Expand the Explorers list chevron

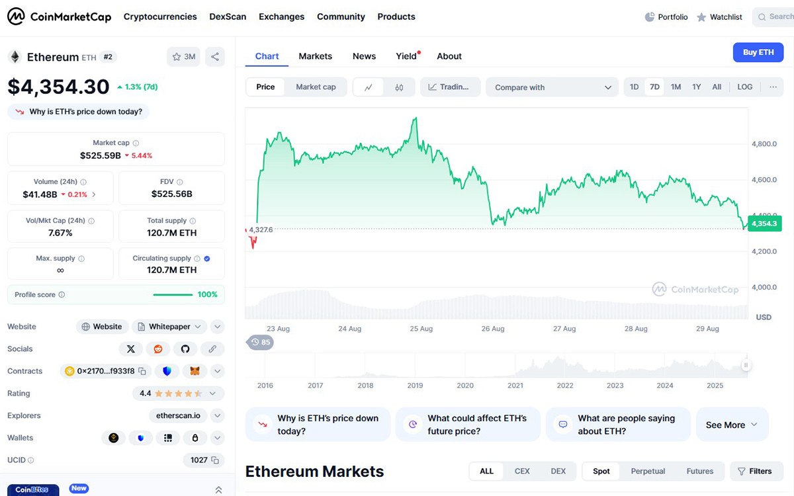point(217,415)
